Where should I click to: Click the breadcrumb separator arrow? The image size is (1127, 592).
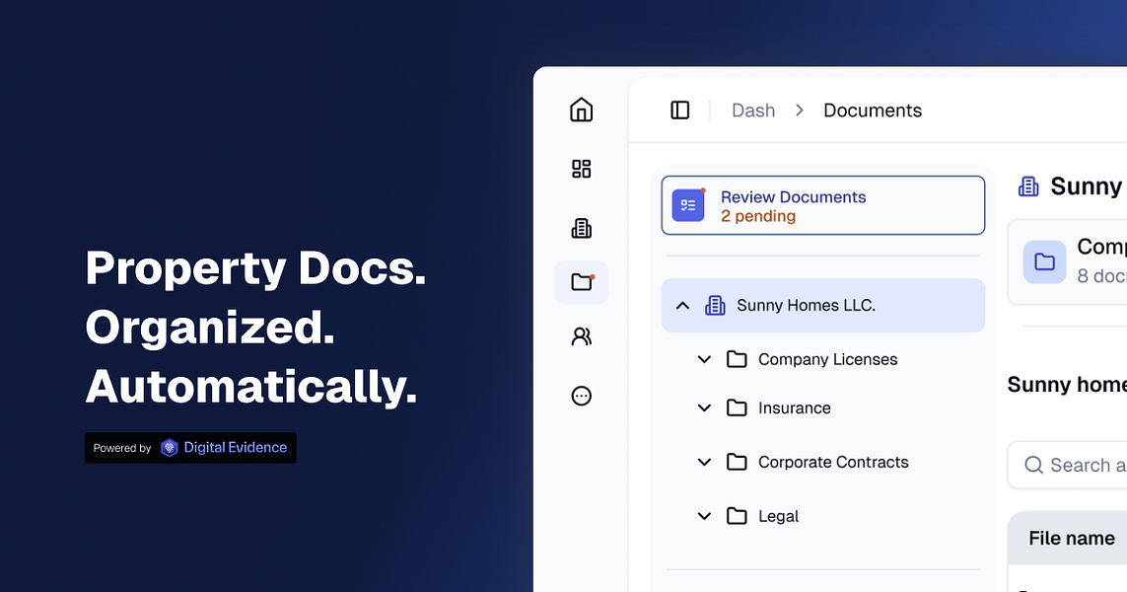(x=800, y=111)
